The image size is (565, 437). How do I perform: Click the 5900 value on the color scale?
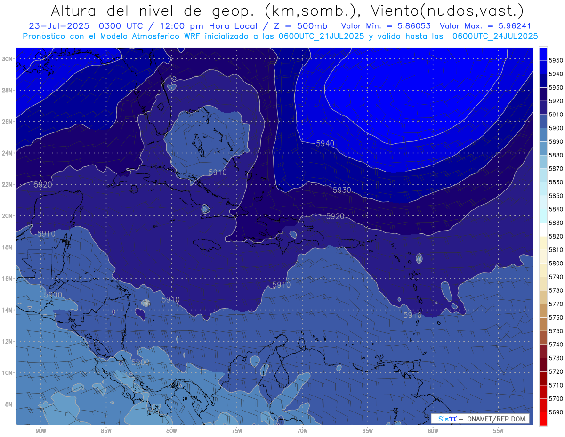tap(556, 128)
